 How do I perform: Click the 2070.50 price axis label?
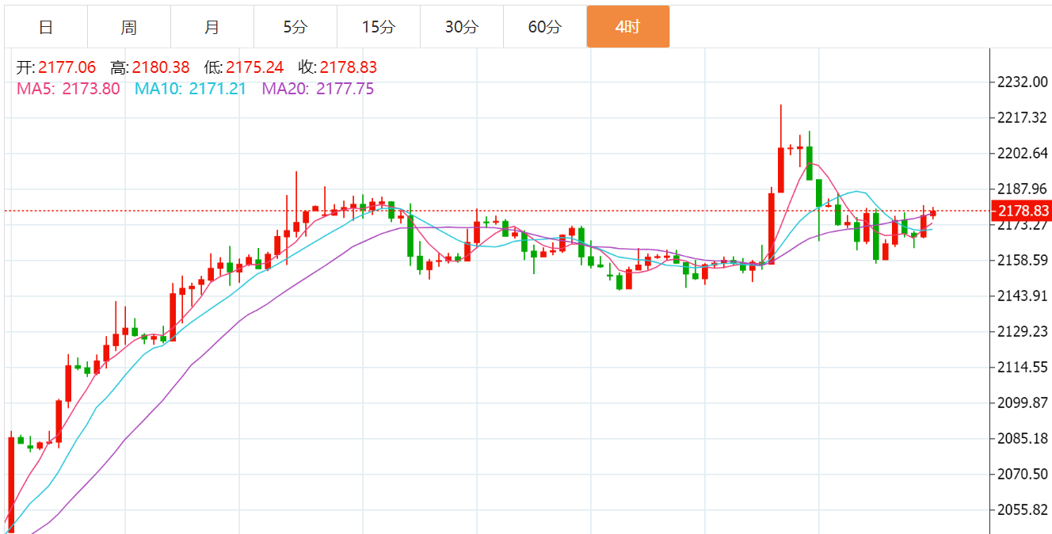pos(1023,474)
